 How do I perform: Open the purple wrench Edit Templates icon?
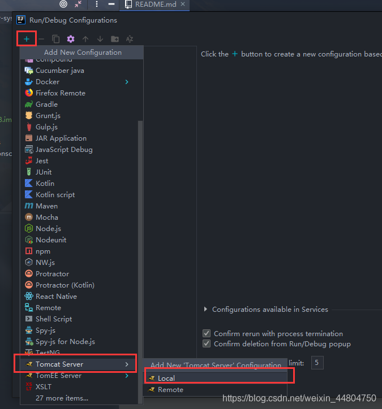(x=71, y=39)
